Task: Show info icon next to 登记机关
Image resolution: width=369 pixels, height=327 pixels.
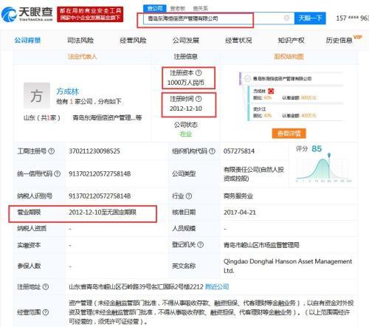Action: 201,244
